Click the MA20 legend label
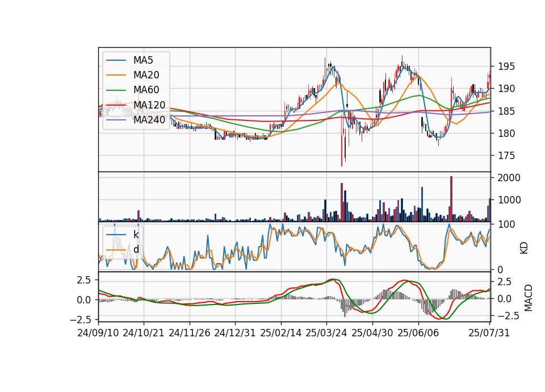This screenshot has height=392, width=545. (146, 75)
